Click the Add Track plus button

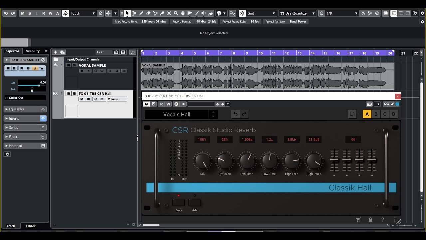click(x=55, y=52)
